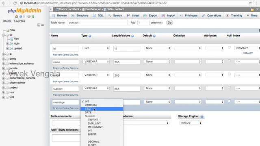Click Pick from Central Columns under id

point(65,55)
